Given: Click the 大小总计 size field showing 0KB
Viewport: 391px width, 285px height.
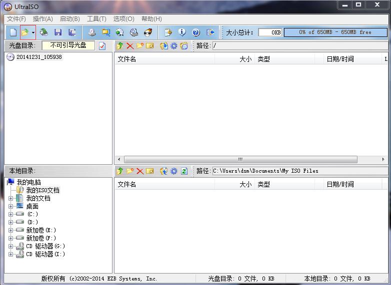Looking at the screenshot, I should (270, 32).
